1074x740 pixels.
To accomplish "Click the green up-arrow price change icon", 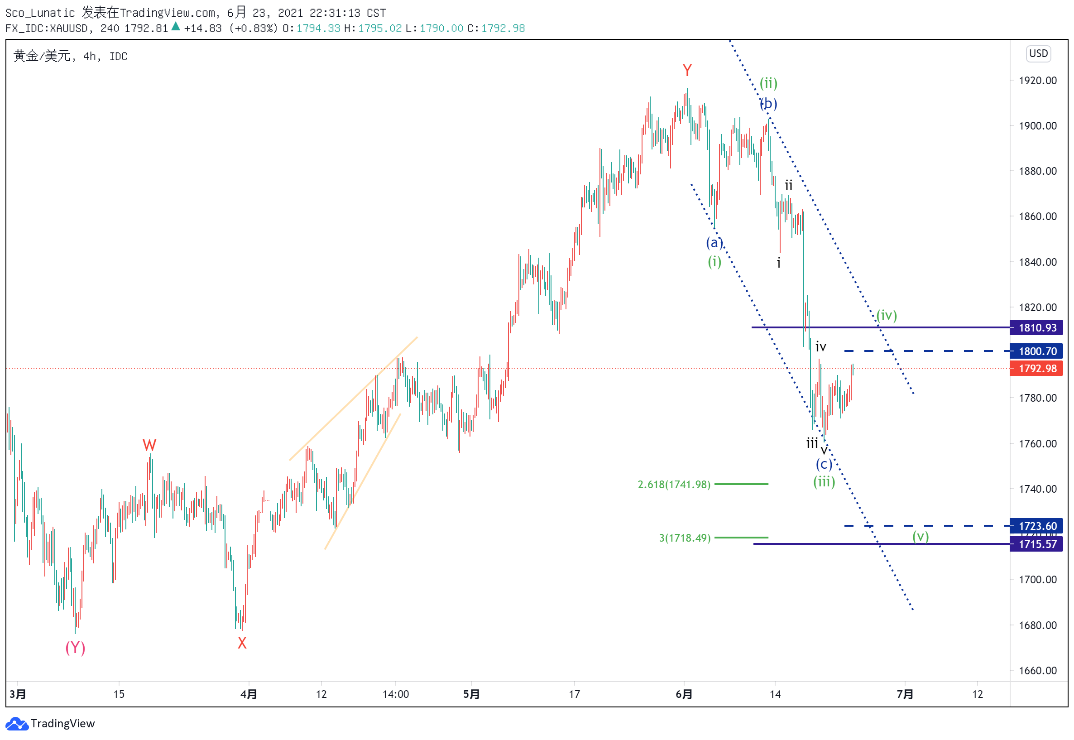I will tap(176, 27).
